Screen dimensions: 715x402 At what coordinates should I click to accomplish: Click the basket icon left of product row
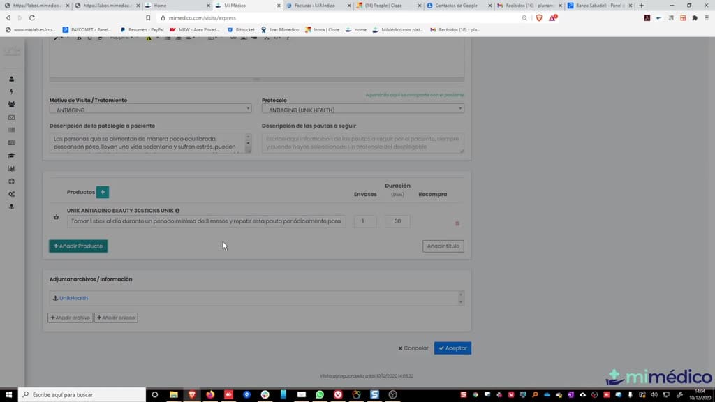[x=56, y=218]
